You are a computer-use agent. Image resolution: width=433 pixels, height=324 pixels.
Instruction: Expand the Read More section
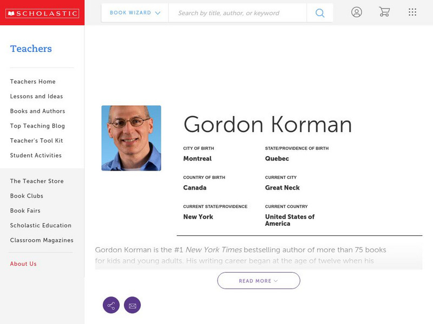[x=258, y=280]
